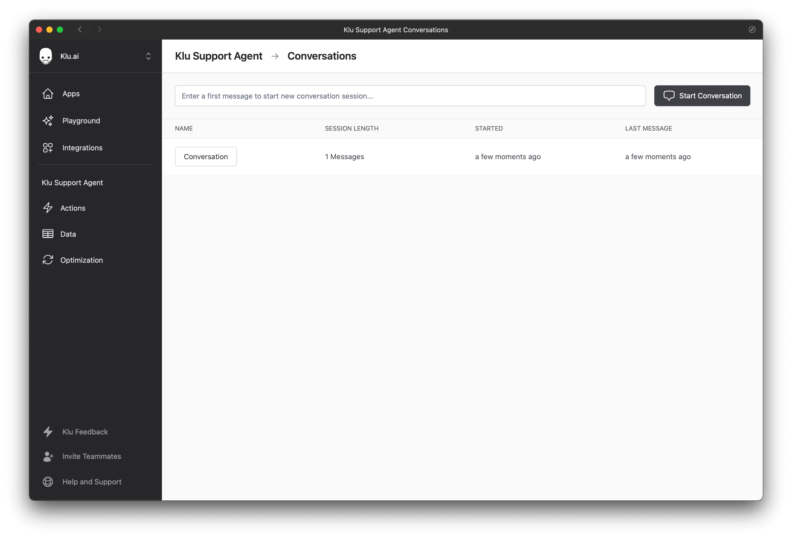
Task: Click the Start Conversation button
Action: point(702,96)
